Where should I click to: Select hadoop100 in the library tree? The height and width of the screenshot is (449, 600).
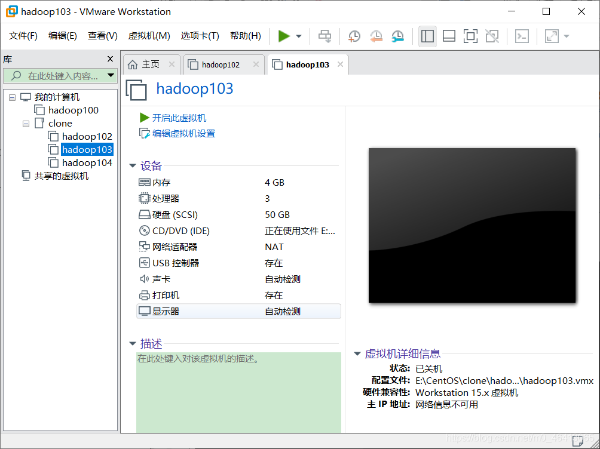tap(74, 110)
